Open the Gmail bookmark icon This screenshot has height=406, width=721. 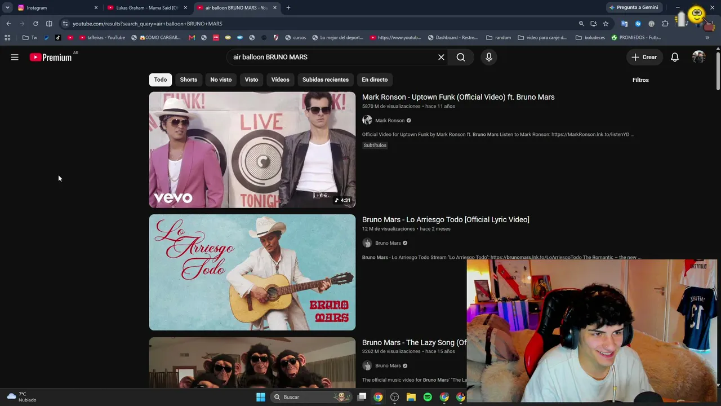click(x=192, y=38)
